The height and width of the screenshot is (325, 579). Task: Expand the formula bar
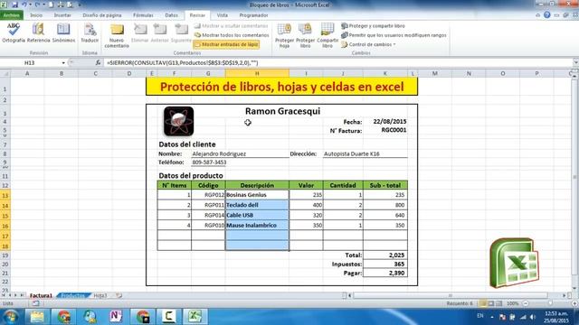point(575,63)
